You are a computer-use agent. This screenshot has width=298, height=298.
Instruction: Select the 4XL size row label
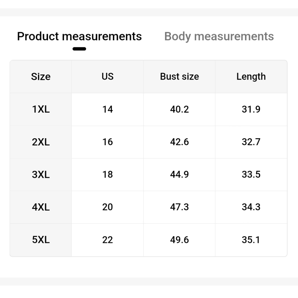pyautogui.click(x=41, y=207)
